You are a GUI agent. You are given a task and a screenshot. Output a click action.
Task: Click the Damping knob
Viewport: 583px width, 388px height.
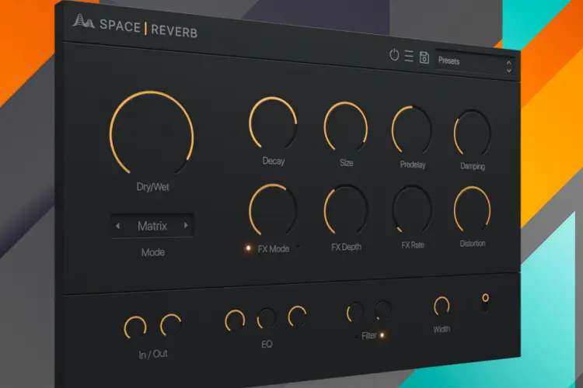point(472,133)
